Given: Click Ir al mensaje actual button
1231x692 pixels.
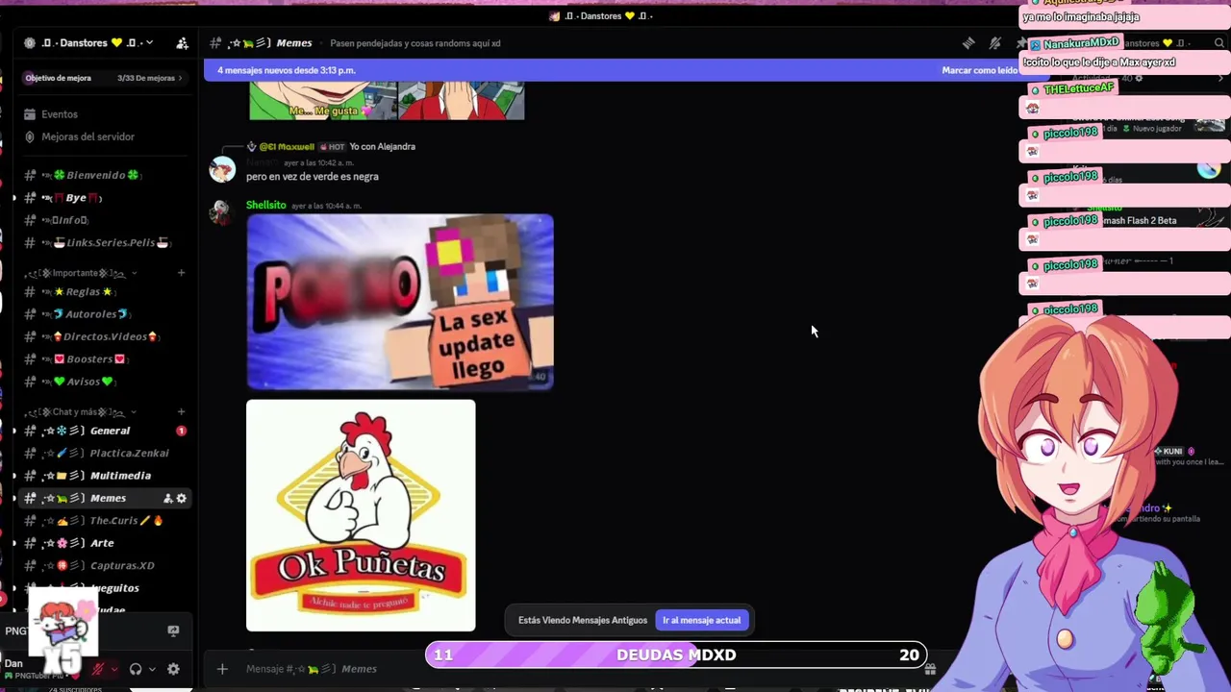Looking at the screenshot, I should 701,620.
